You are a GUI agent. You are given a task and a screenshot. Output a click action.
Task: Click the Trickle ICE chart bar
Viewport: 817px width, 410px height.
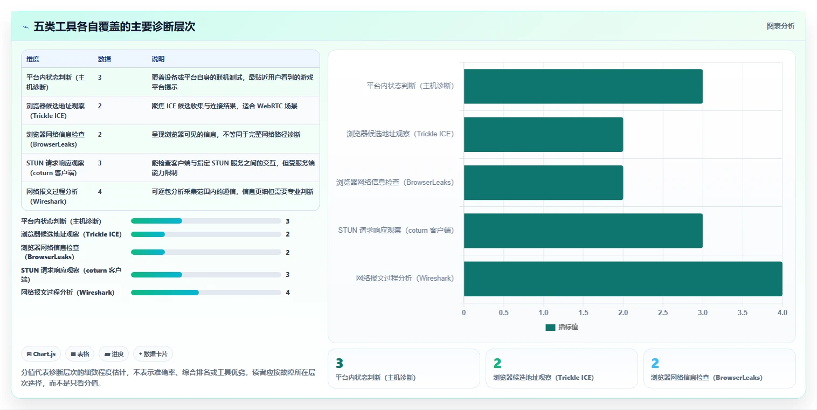coord(543,134)
